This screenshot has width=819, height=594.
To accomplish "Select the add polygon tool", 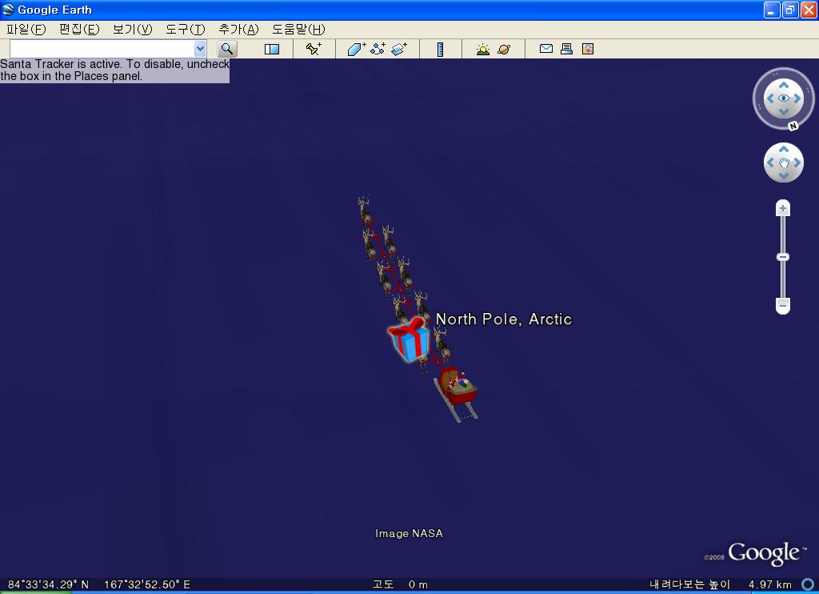I will tap(357, 49).
